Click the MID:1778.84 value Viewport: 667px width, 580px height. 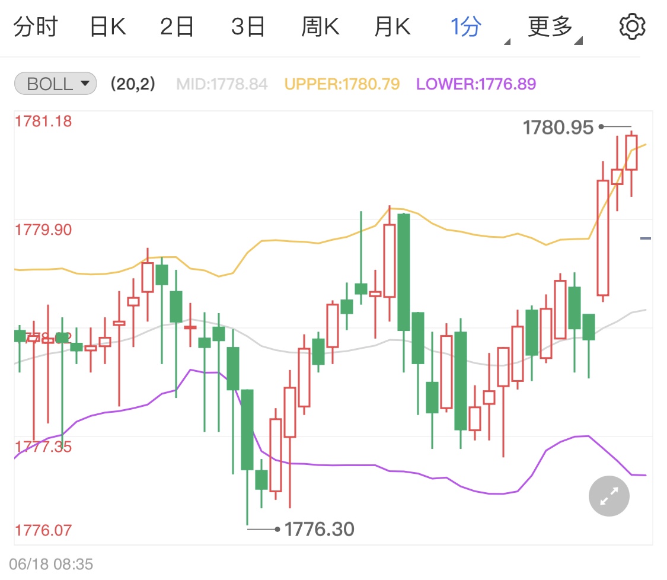pyautogui.click(x=222, y=84)
